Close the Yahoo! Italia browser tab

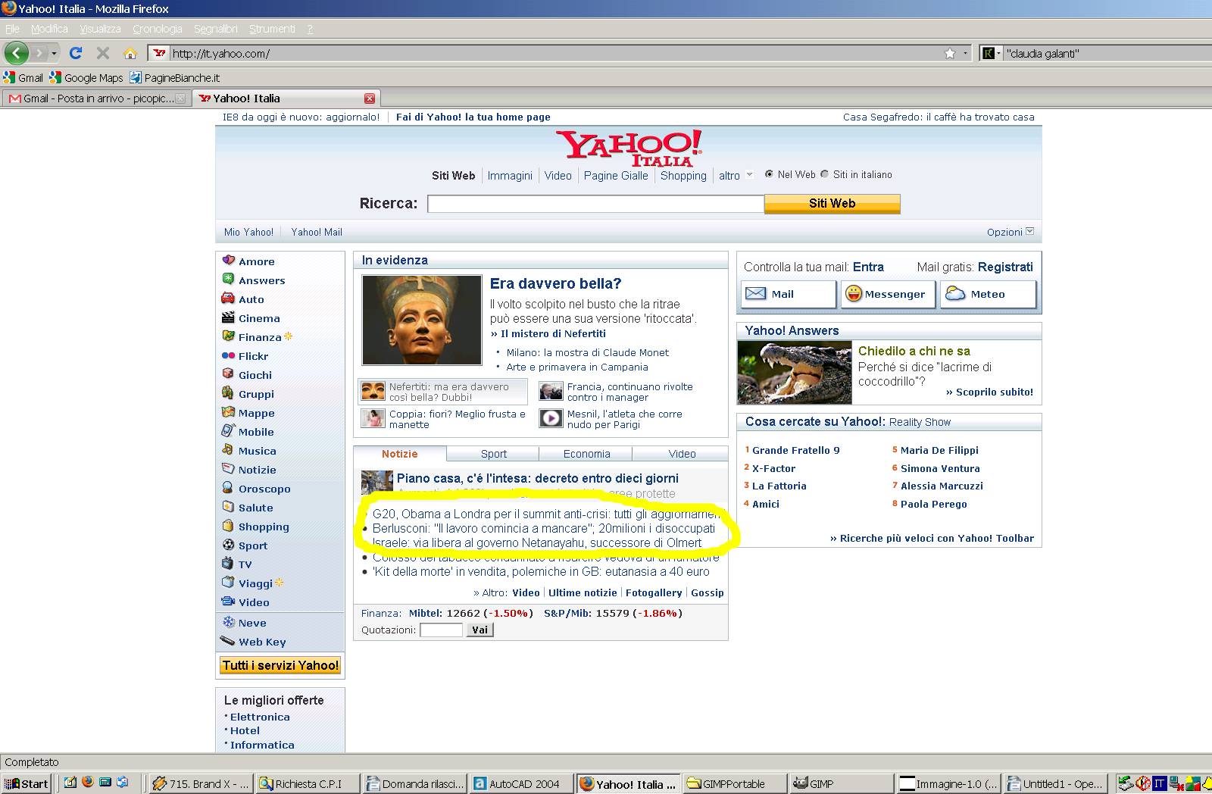pyautogui.click(x=370, y=98)
